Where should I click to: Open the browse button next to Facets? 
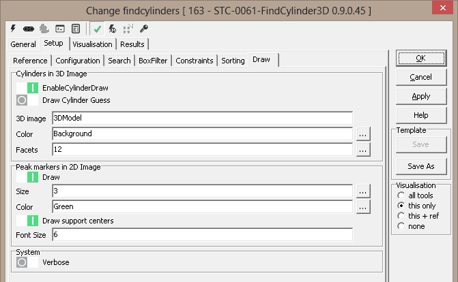point(363,148)
